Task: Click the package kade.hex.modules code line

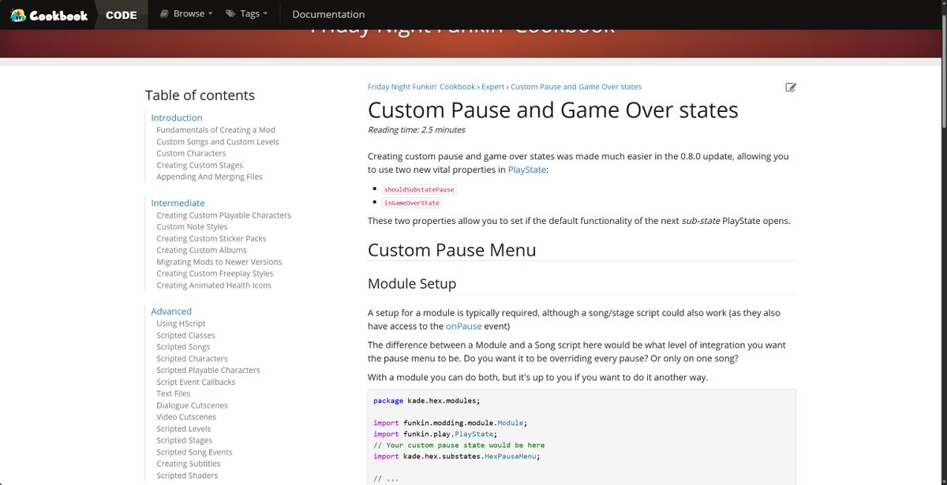Action: pos(426,401)
